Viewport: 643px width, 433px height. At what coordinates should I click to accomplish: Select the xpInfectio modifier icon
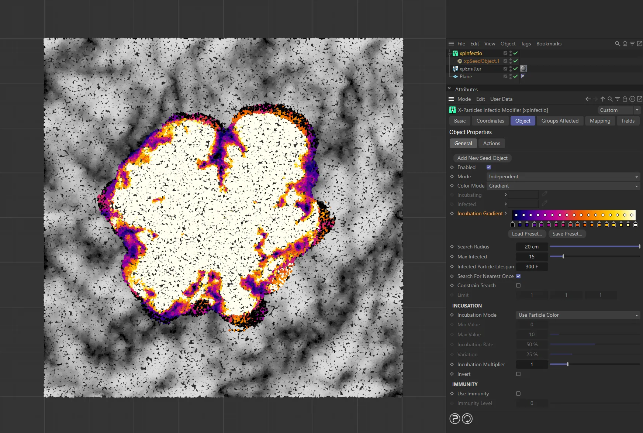(455, 53)
